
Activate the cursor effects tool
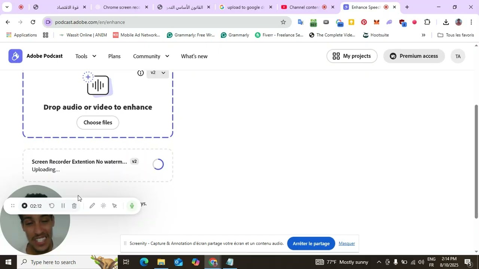(115, 206)
